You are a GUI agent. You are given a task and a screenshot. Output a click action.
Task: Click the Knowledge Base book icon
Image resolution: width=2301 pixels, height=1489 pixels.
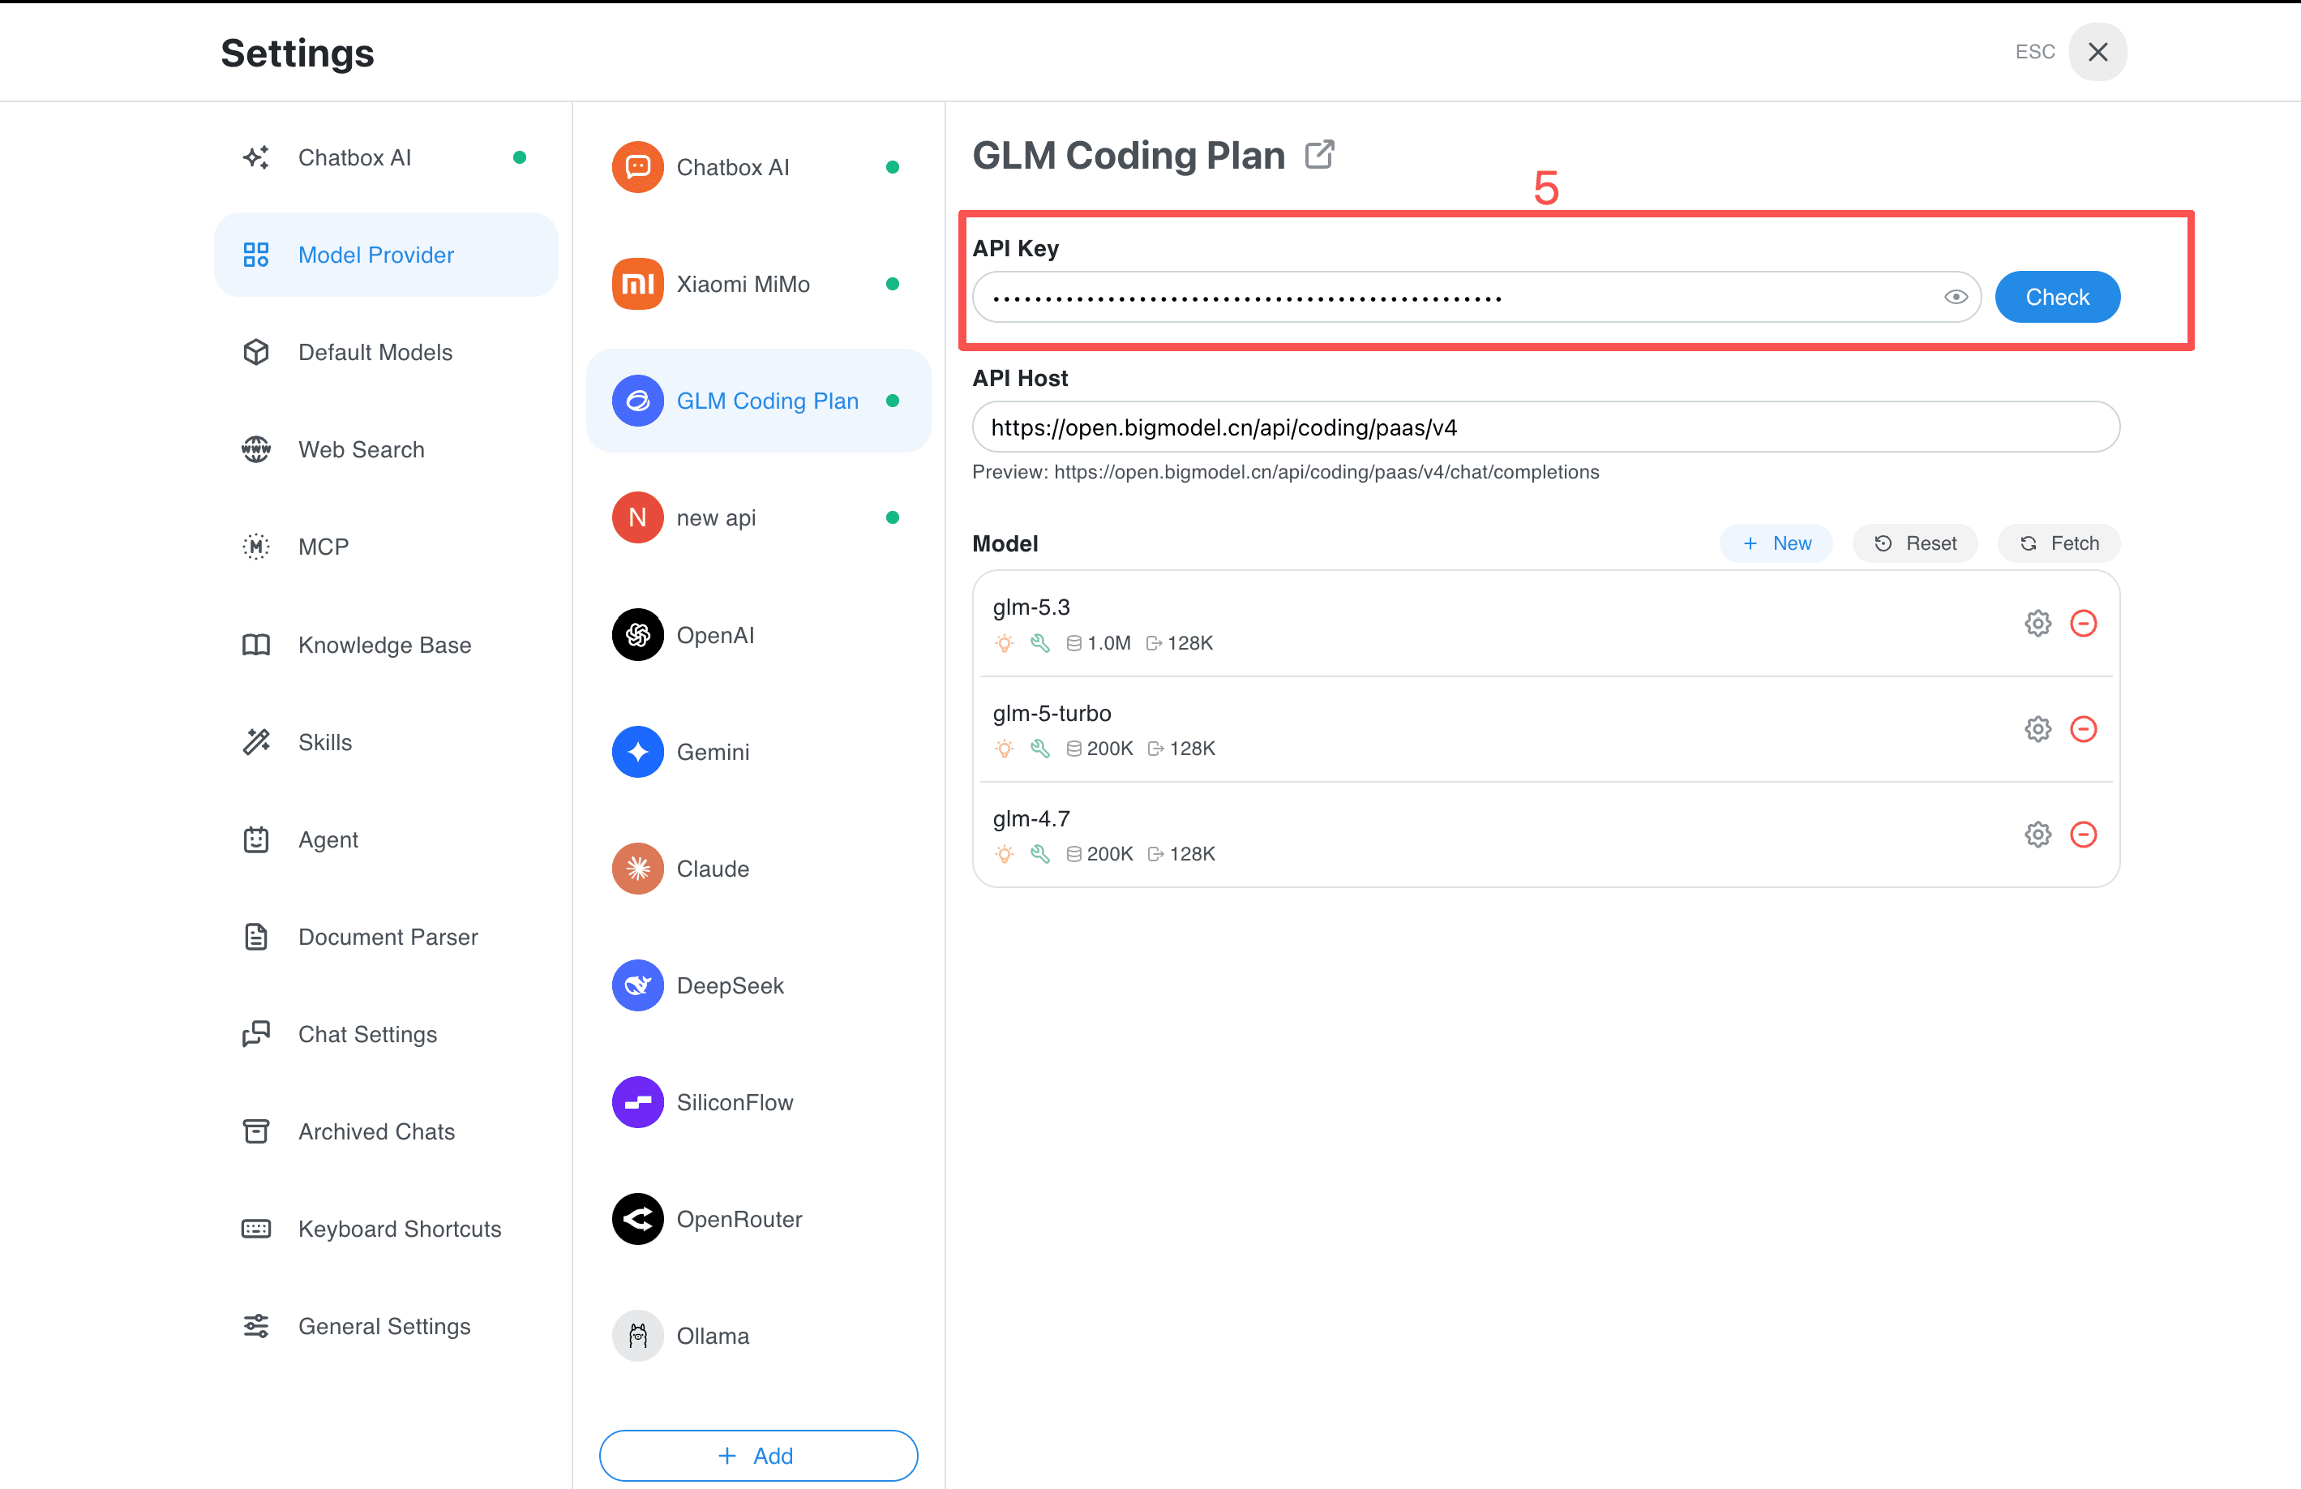tap(256, 645)
